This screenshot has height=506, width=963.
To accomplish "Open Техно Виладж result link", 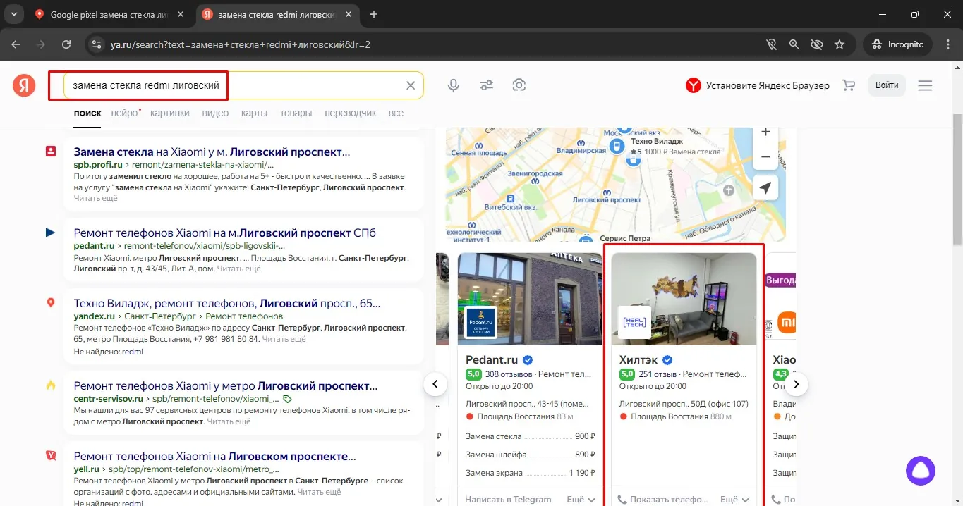I will pyautogui.click(x=227, y=304).
